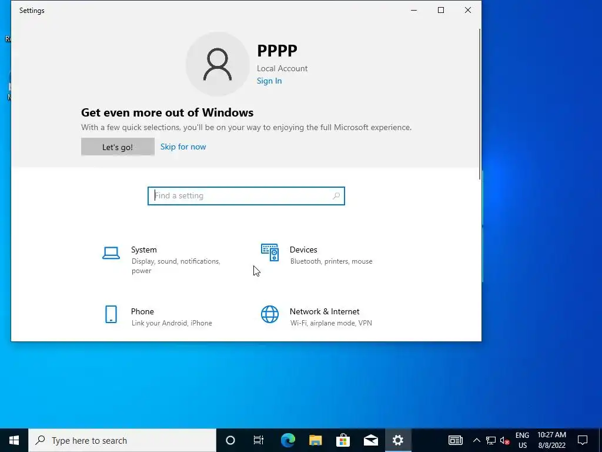Click Cortana circle icon on taskbar

(230, 440)
